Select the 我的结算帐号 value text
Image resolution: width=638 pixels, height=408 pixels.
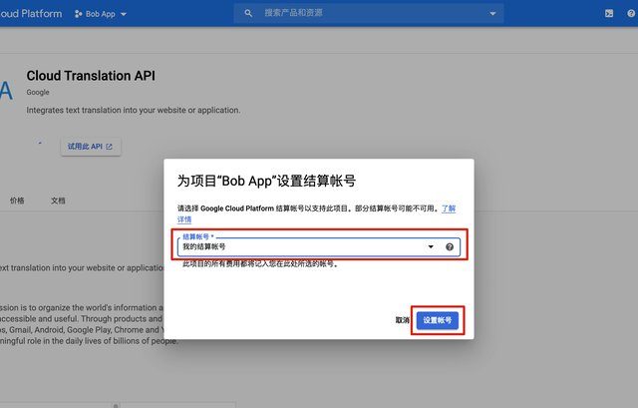click(x=203, y=246)
